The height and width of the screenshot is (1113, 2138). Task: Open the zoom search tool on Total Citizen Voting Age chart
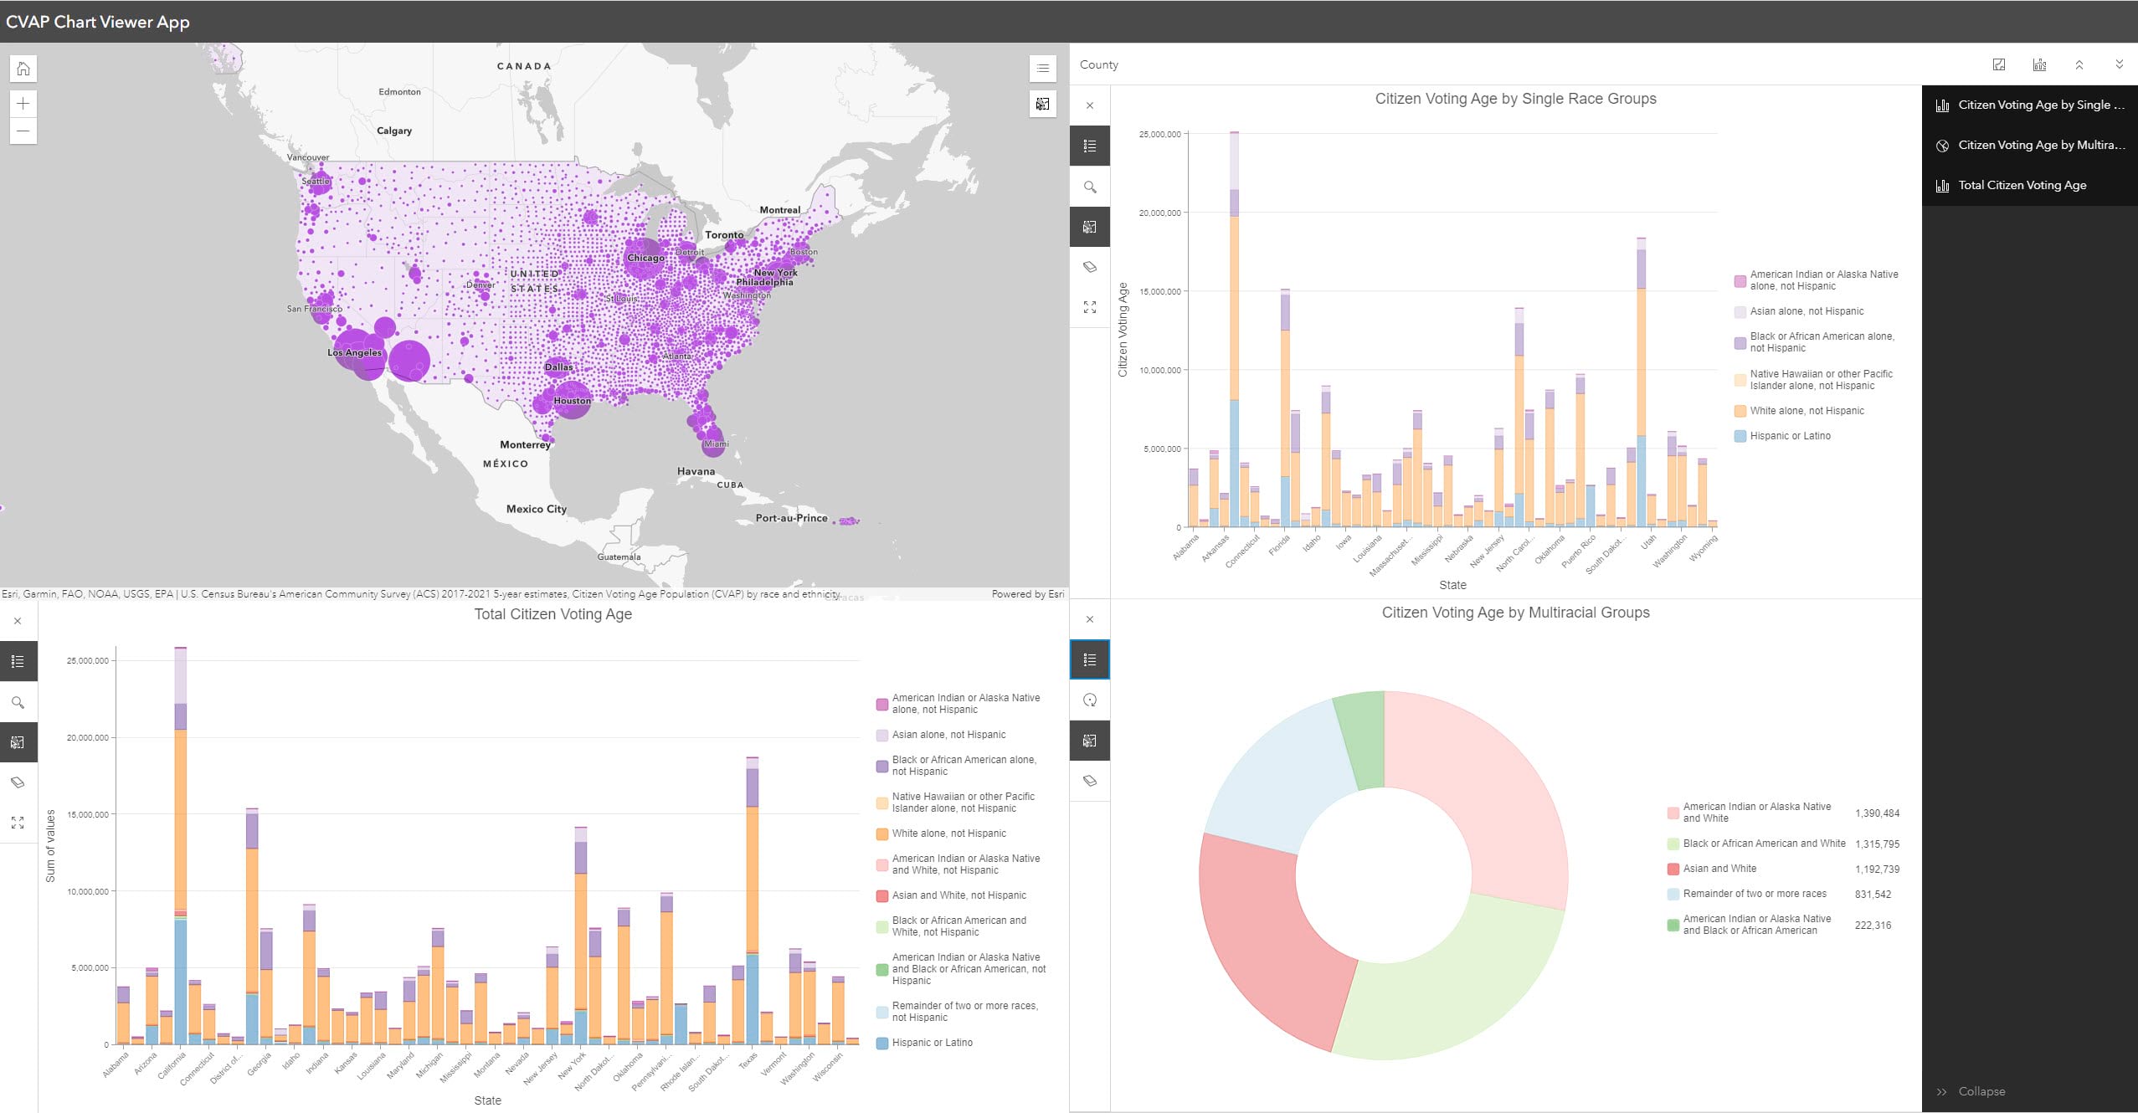(x=18, y=702)
